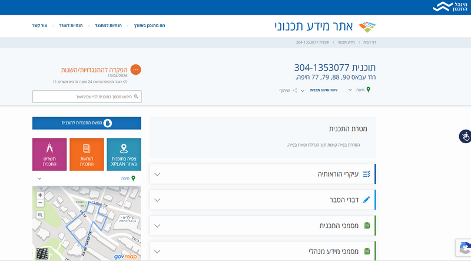Click the map zoom in plus button
The height and width of the screenshot is (261, 471).
point(40,195)
